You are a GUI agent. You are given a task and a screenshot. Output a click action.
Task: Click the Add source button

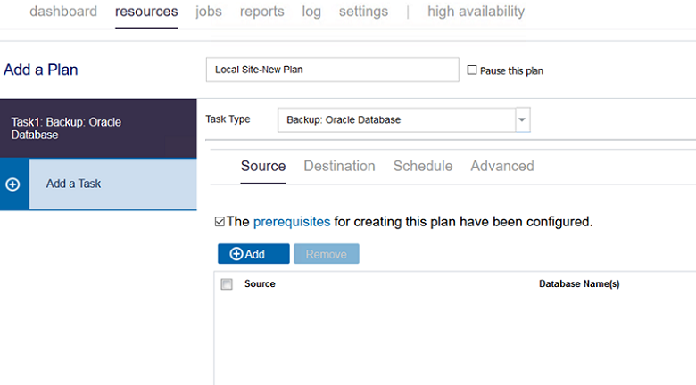(253, 254)
